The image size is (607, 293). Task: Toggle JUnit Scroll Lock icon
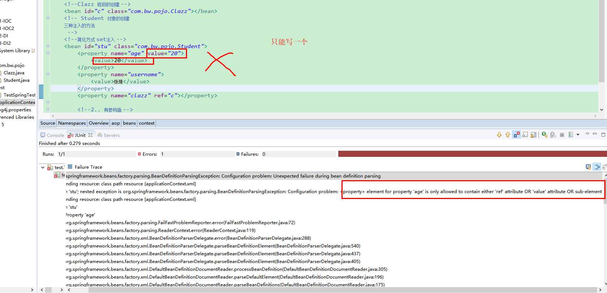coord(534,135)
